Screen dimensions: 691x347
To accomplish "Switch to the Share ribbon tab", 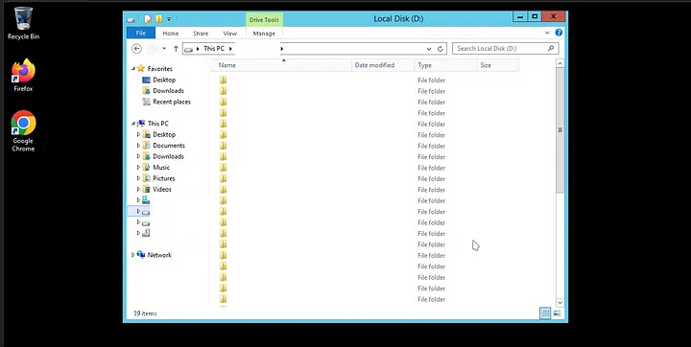I will [x=201, y=34].
